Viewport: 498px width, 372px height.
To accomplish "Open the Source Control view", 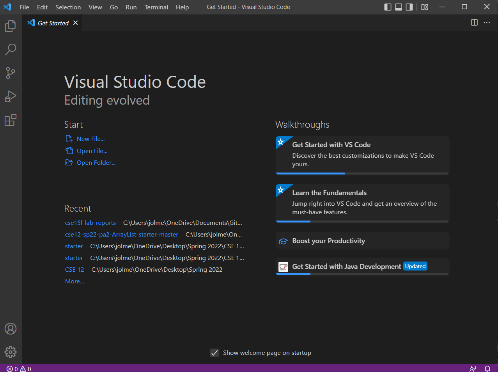I will (11, 73).
